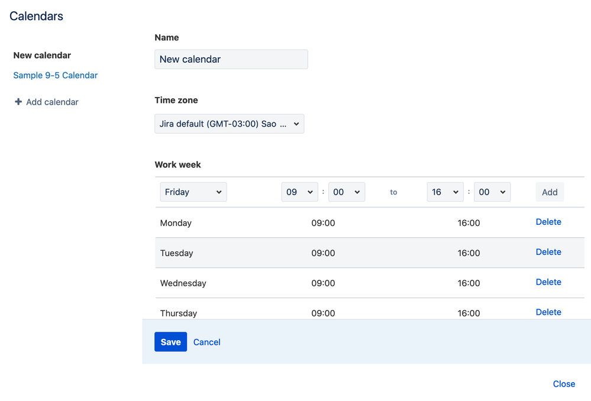Screen dimensions: 591x401
Task: Click the Add calendar link text
Action: 52,102
